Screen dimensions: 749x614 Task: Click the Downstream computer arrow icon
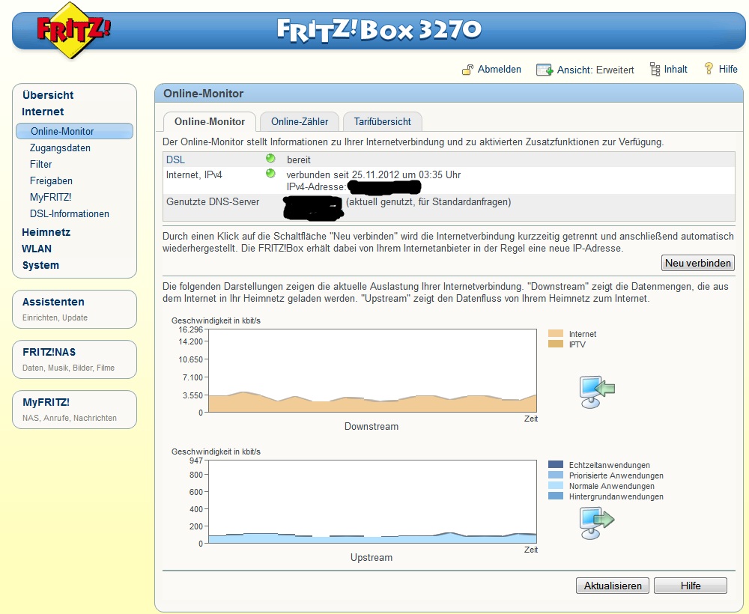[x=596, y=392]
